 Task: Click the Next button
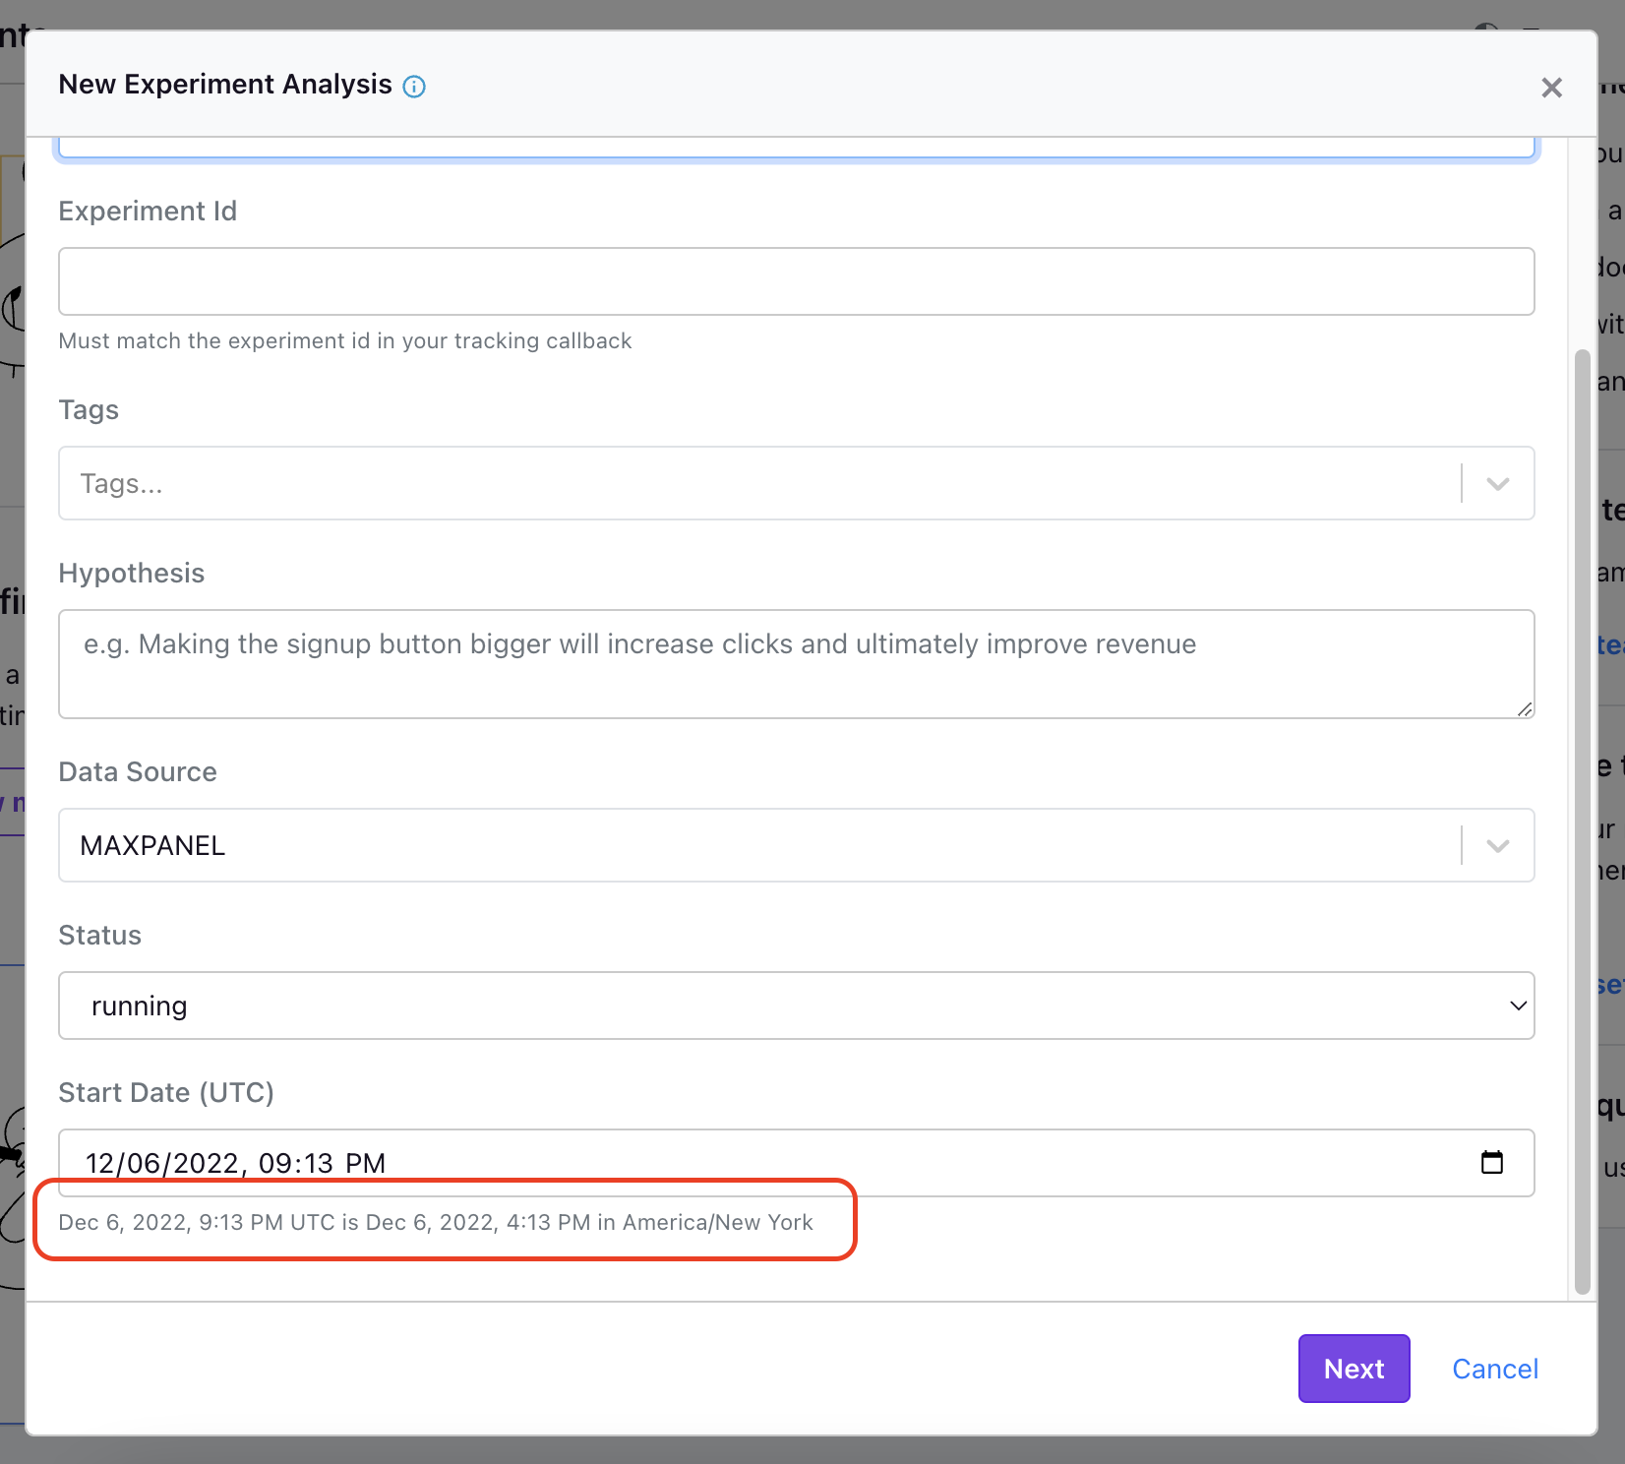pos(1354,1368)
